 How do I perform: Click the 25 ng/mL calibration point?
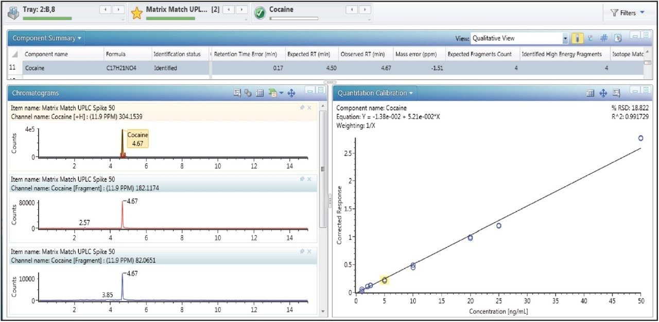499,225
